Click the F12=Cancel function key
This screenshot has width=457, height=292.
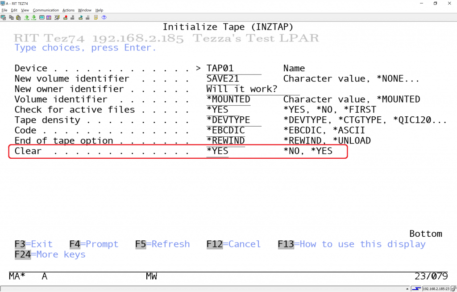(233, 244)
